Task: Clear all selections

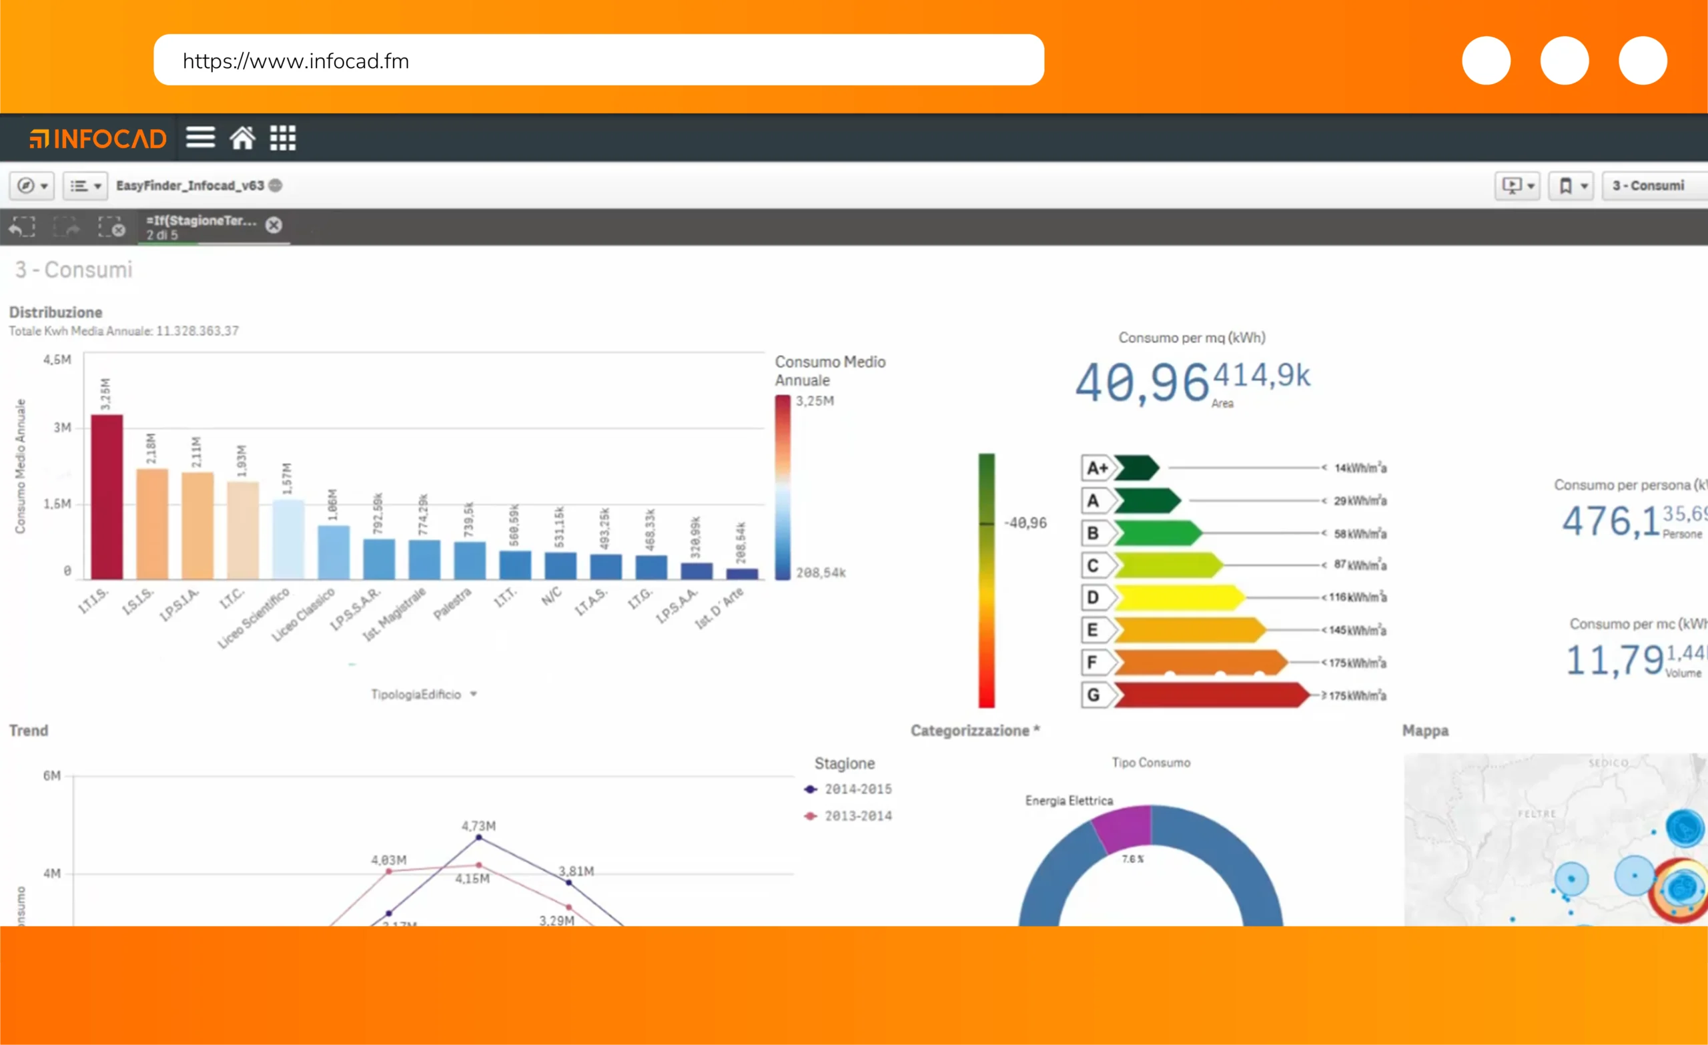Action: (111, 227)
